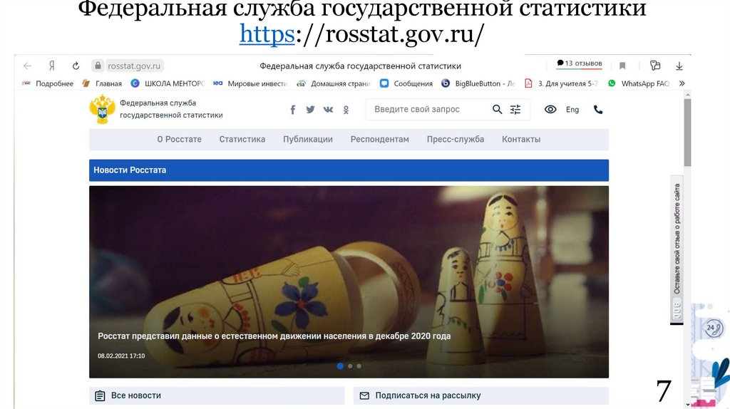Open advanced search filter settings icon
Screen dimensions: 730x409
coord(515,109)
